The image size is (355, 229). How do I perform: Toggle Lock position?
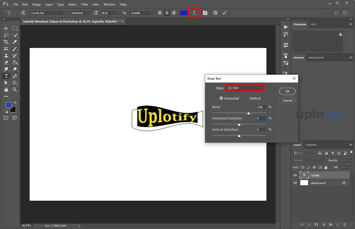(x=314, y=167)
